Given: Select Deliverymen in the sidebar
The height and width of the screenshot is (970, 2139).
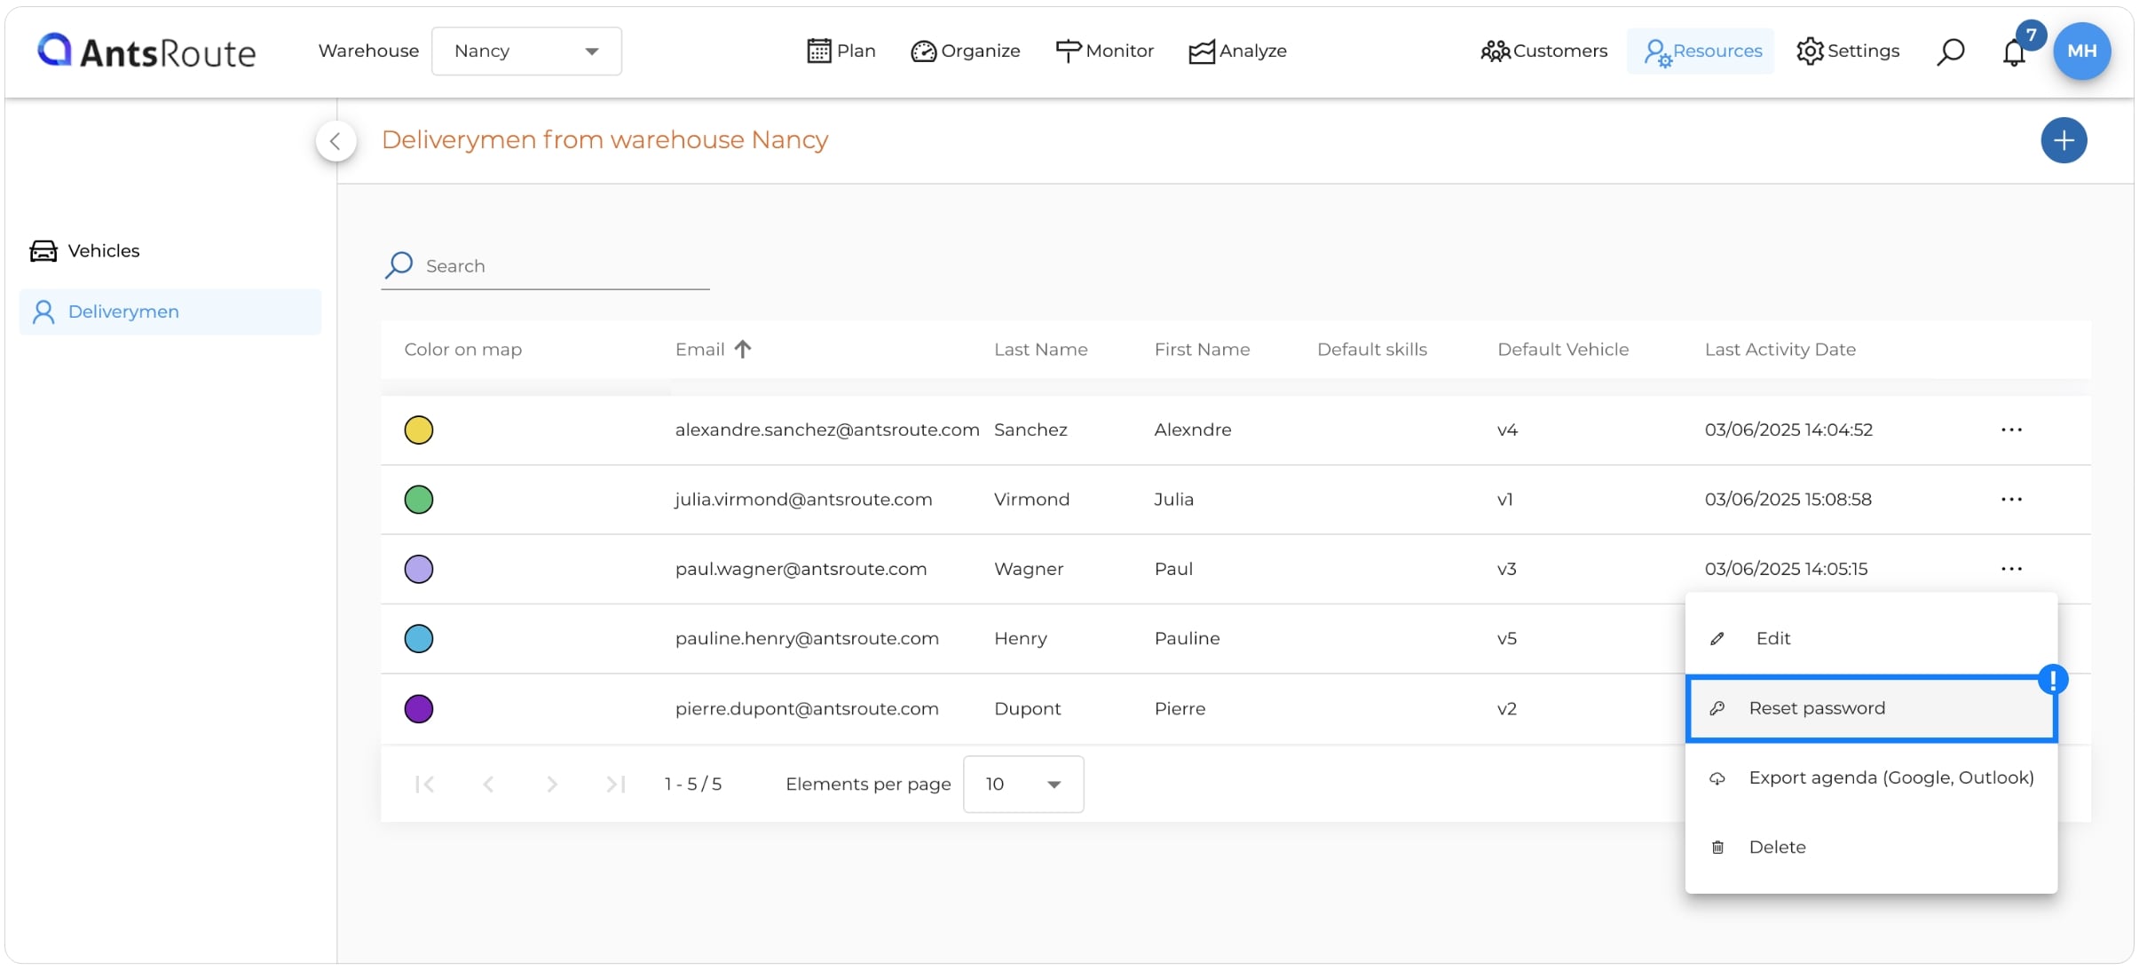Looking at the screenshot, I should [170, 312].
